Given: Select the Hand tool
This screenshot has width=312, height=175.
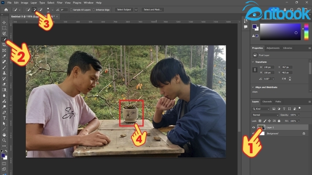Looking at the screenshot, I should [4, 135].
